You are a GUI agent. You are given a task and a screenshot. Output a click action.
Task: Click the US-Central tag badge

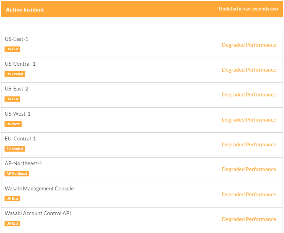[x=15, y=74]
